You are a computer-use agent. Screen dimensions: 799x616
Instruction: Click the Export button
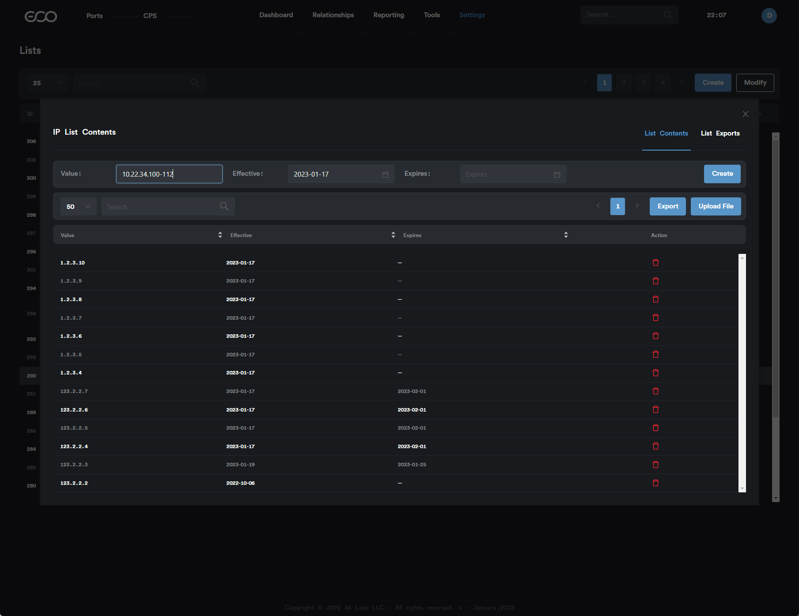point(668,206)
